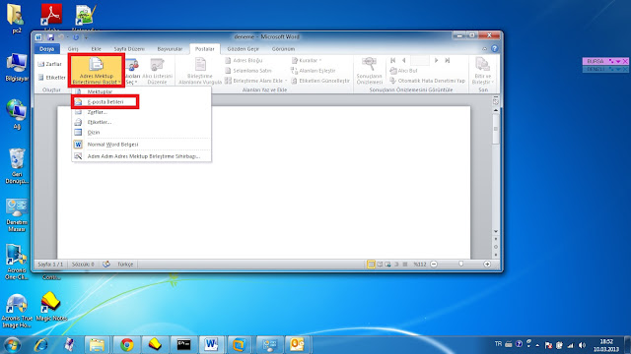Click Sonuçların Önizlemesi magnifier icon
Viewport: 631px width, 354px height.
point(369,63)
